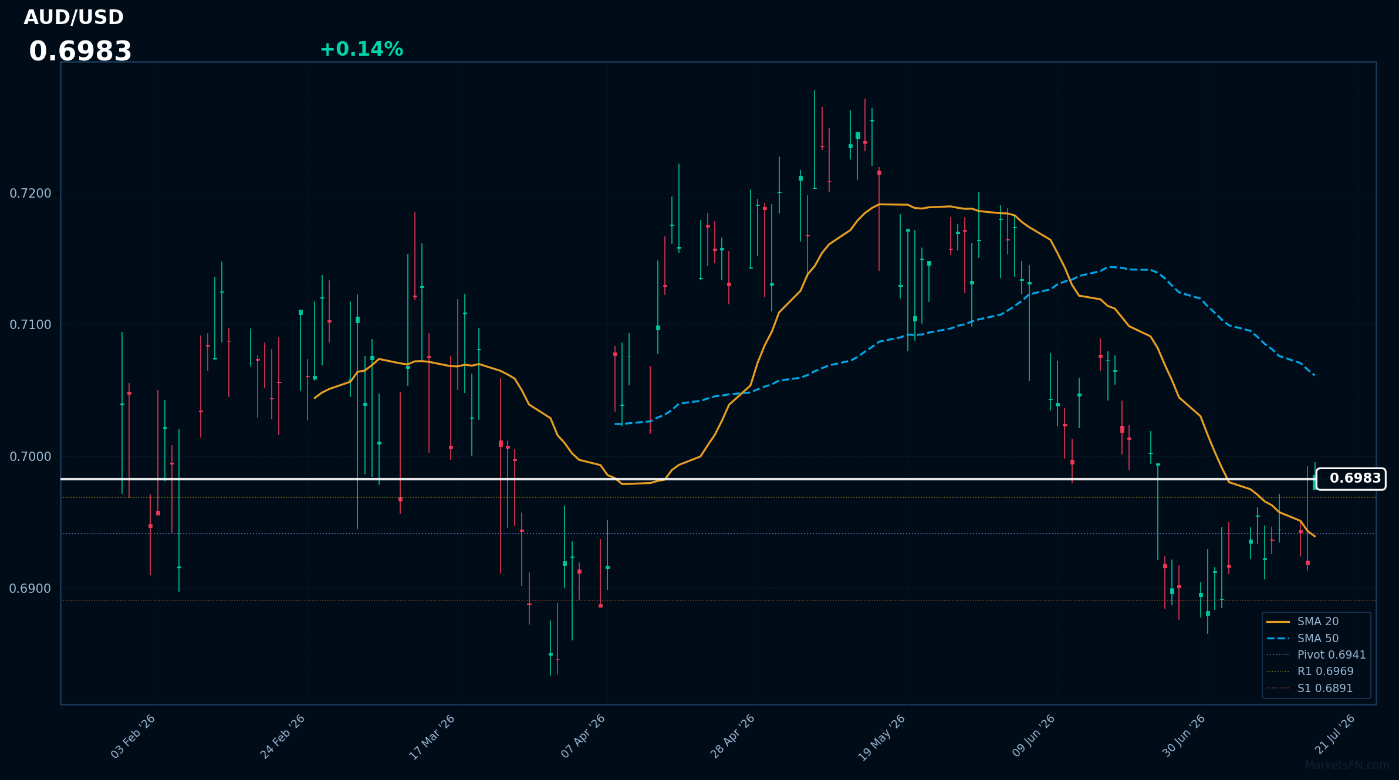Click the 30 Jun '26 date label

[x=1184, y=736]
